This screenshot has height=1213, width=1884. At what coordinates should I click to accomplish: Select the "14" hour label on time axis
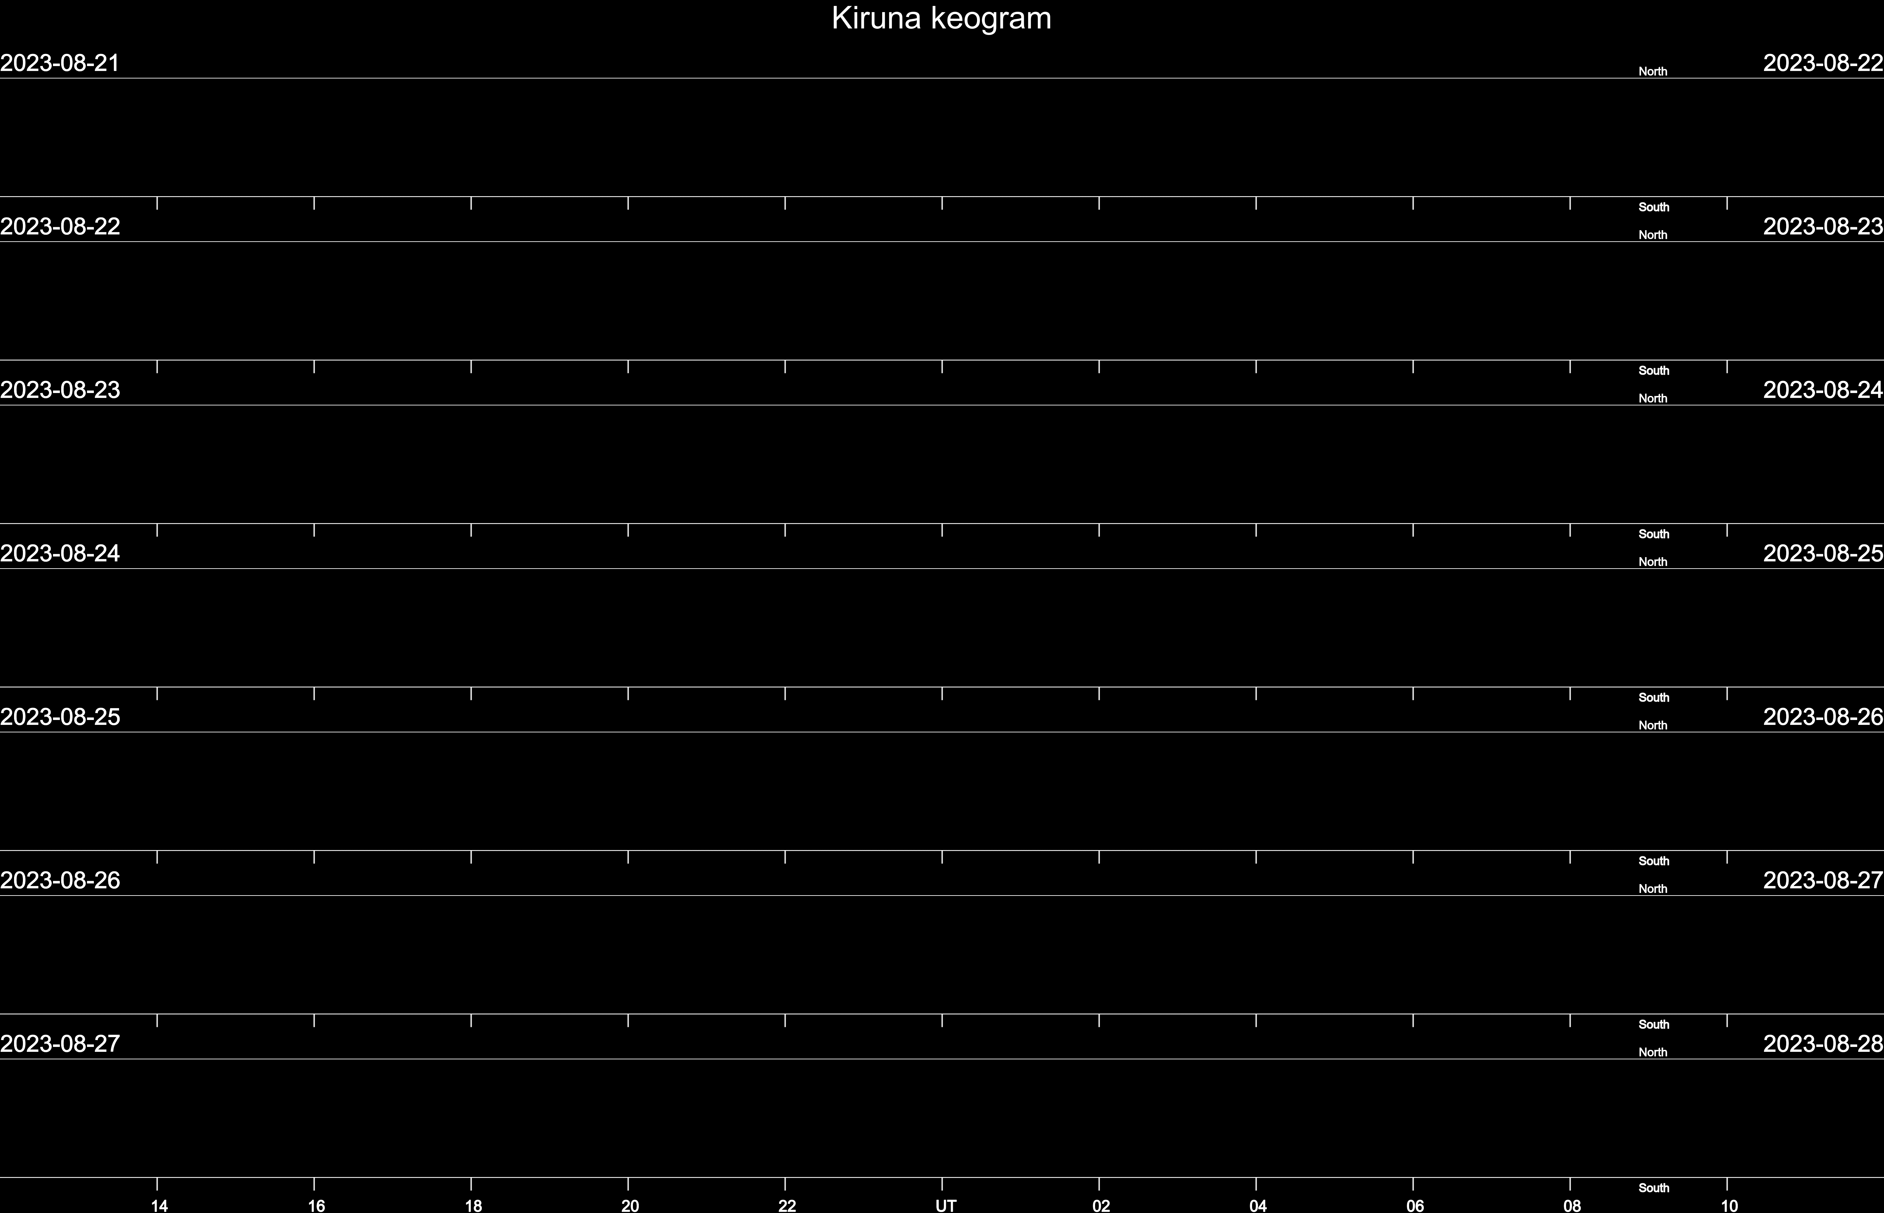pos(159,1205)
